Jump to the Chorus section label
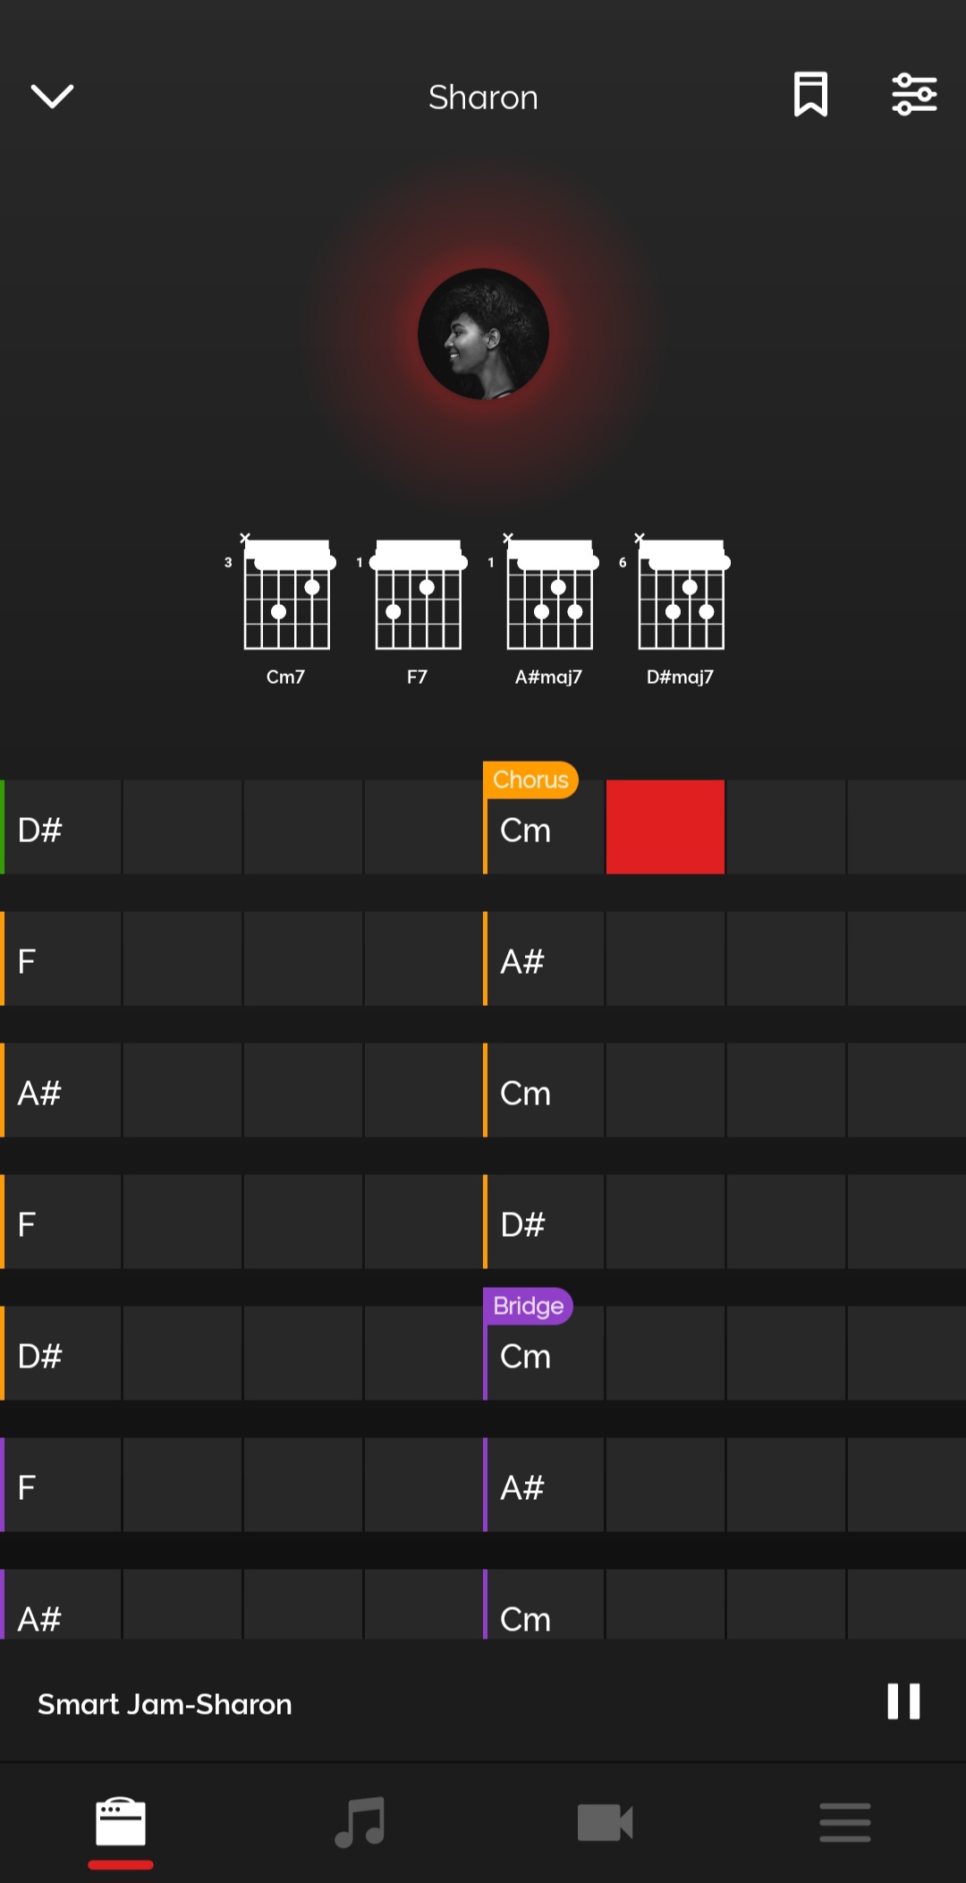The image size is (966, 1883). (530, 780)
